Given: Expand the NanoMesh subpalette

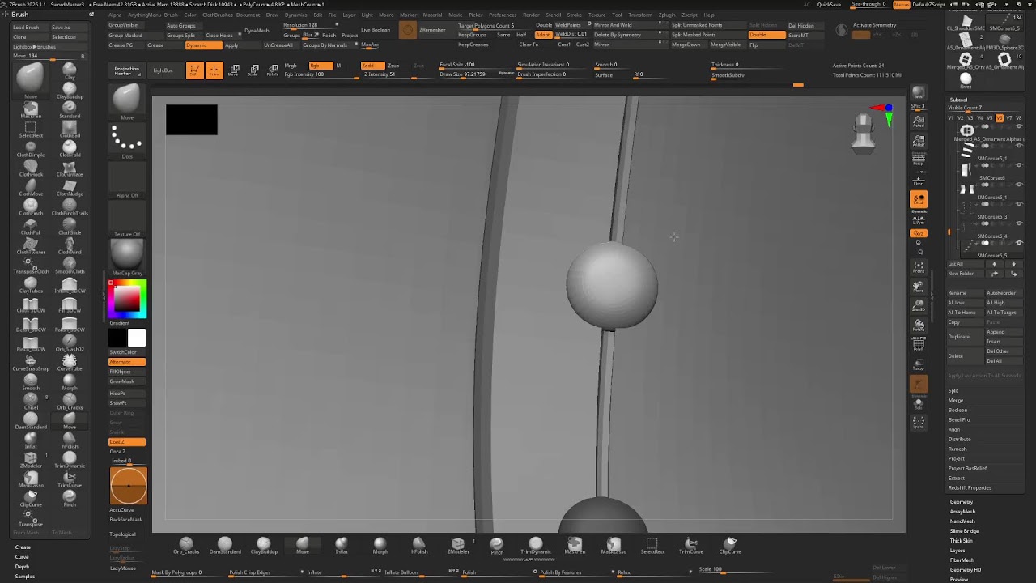Looking at the screenshot, I should pos(962,521).
